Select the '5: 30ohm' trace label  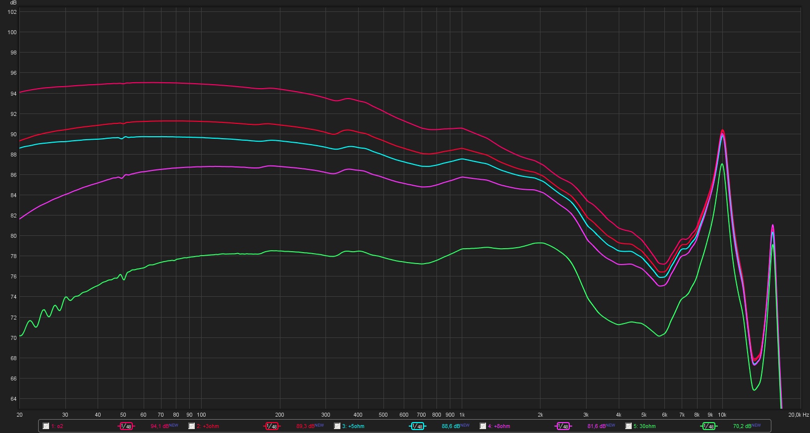(x=645, y=426)
